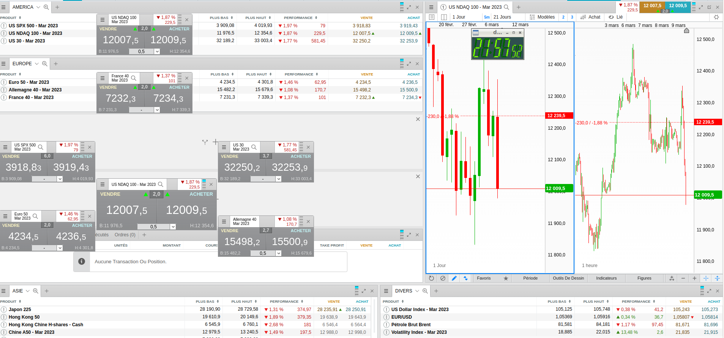Zoom out the chart with minus icon
The image size is (724, 338).
pos(683,278)
